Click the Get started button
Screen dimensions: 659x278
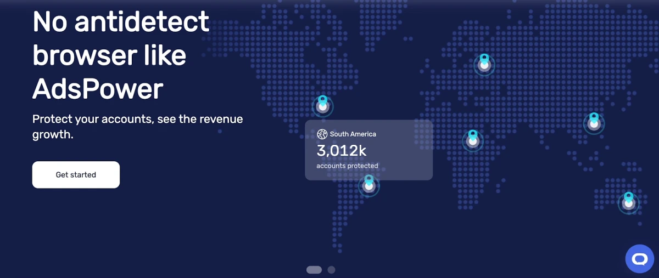(76, 175)
